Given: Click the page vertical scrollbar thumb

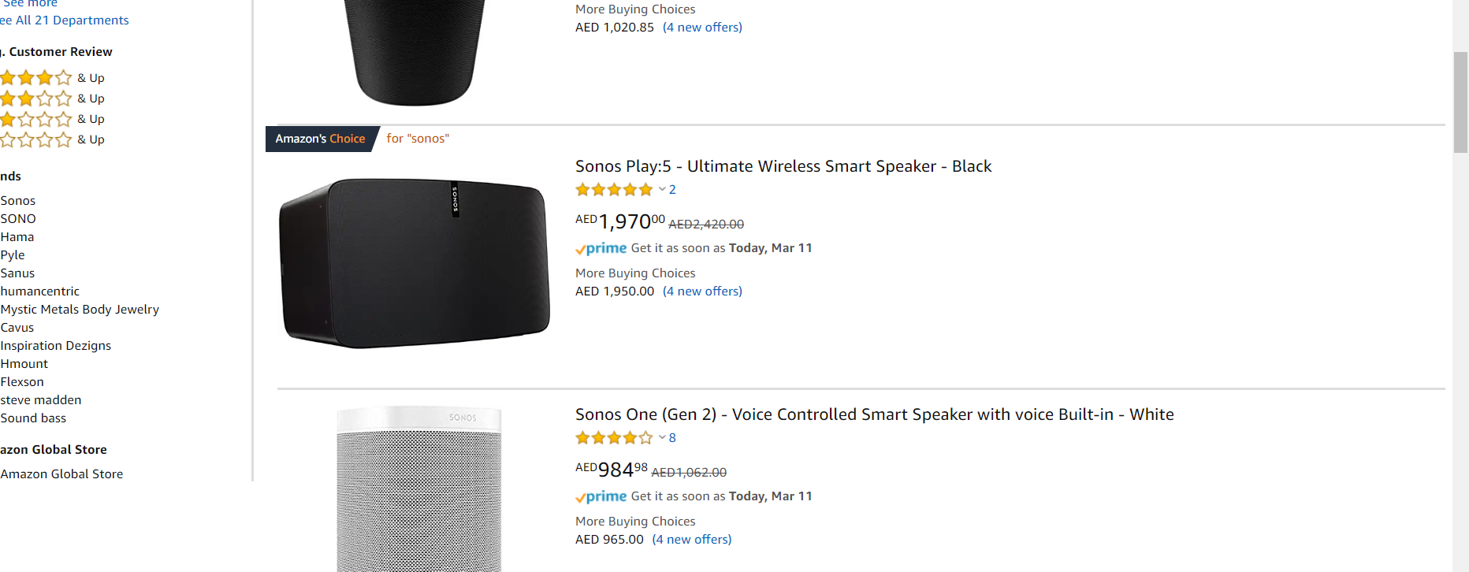Looking at the screenshot, I should coord(1460,102).
